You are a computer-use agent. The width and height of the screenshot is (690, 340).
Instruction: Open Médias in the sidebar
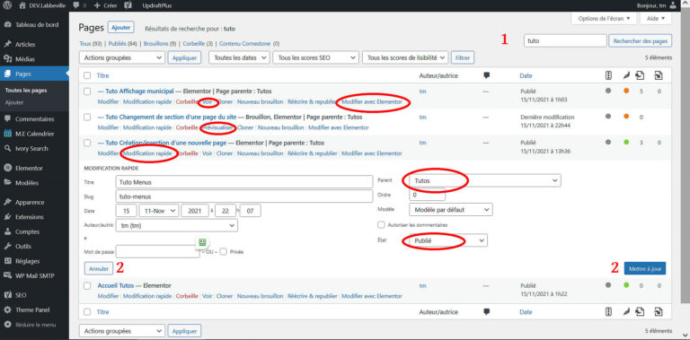(24, 59)
